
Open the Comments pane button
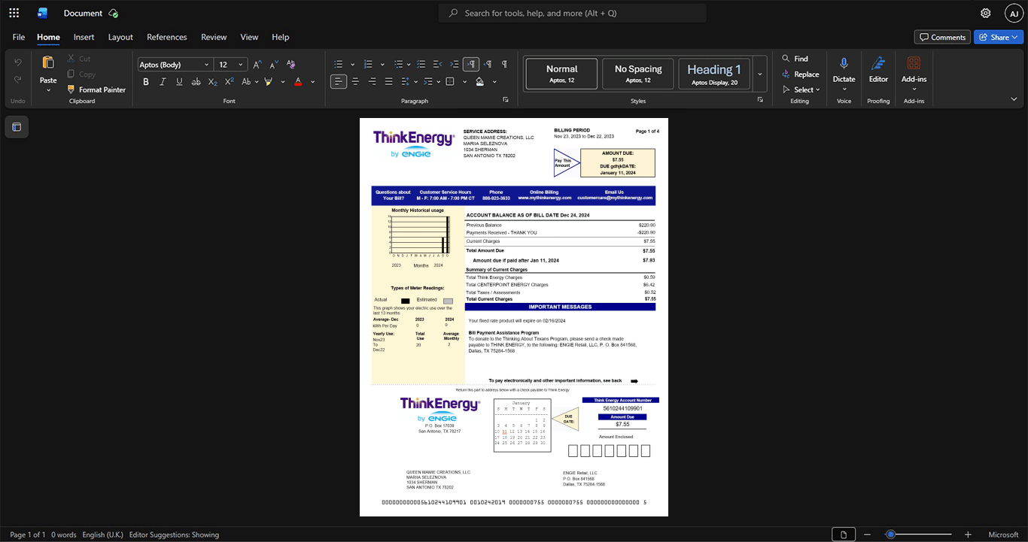[942, 37]
